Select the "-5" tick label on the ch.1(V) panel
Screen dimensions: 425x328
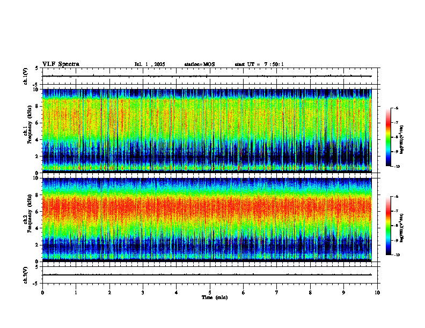[36, 85]
